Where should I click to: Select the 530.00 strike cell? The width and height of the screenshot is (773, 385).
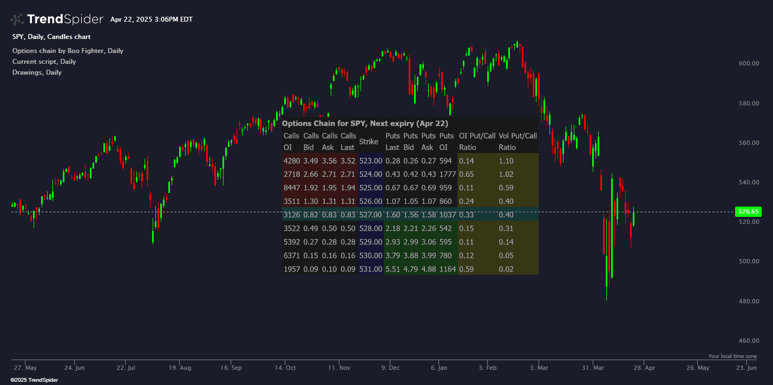point(371,255)
